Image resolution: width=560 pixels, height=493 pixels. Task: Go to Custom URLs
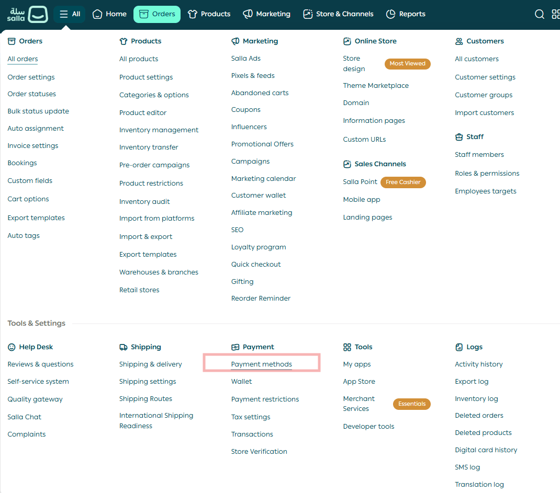364,140
